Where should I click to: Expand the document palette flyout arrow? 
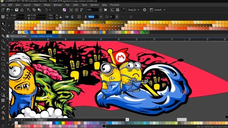[9, 32]
